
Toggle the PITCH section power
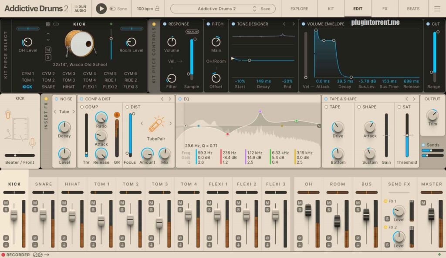click(208, 24)
